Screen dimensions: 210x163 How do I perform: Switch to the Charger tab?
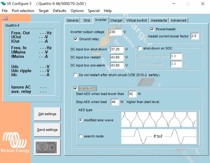pyautogui.click(x=116, y=20)
